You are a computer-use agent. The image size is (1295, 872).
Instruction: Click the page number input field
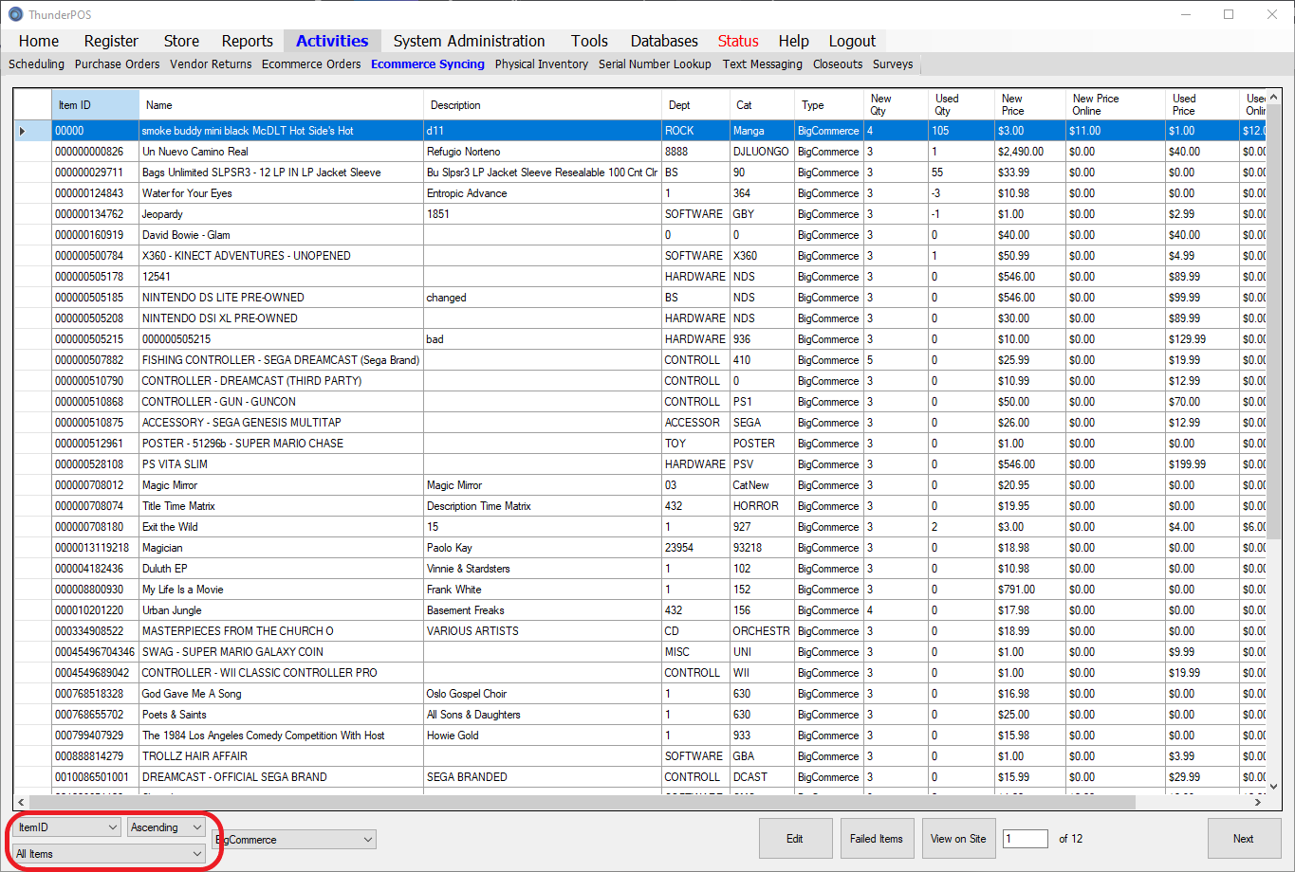point(1026,839)
